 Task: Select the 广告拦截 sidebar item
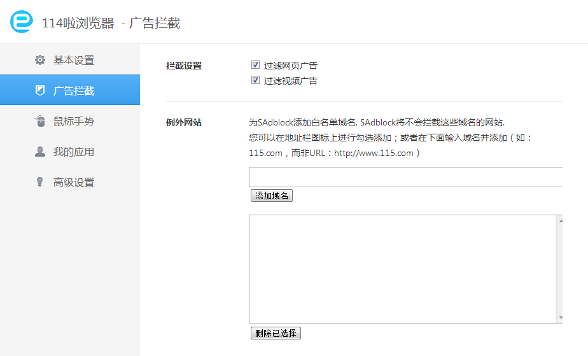pyautogui.click(x=70, y=90)
